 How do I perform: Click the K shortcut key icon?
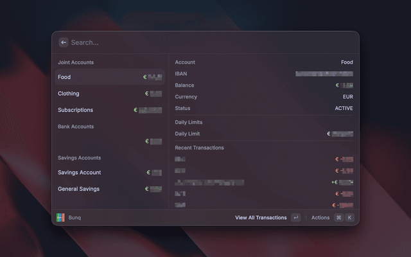click(350, 218)
